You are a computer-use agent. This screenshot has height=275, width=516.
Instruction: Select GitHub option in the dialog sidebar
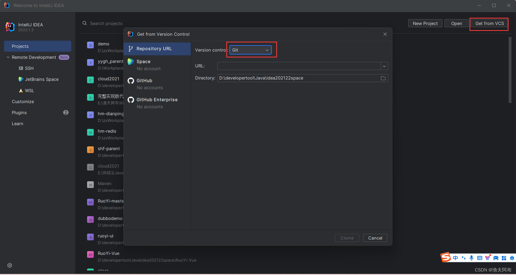click(x=157, y=84)
